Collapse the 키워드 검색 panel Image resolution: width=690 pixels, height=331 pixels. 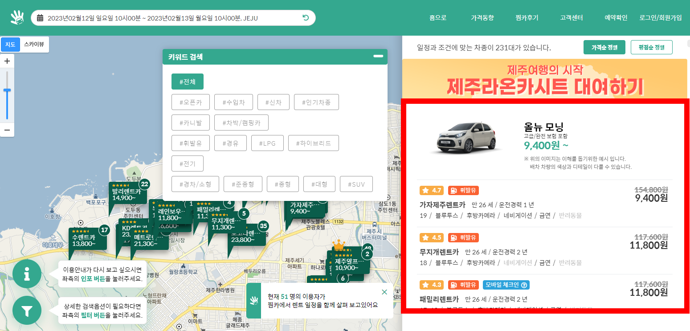(378, 57)
